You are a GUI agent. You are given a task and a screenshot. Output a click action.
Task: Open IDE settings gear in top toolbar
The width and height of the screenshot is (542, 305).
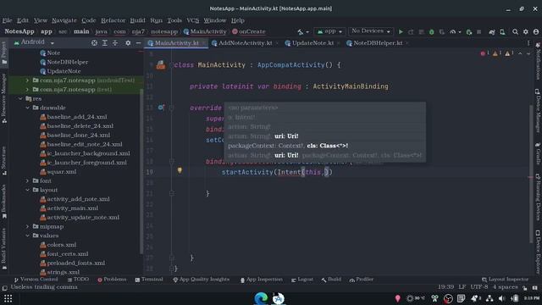click(525, 32)
